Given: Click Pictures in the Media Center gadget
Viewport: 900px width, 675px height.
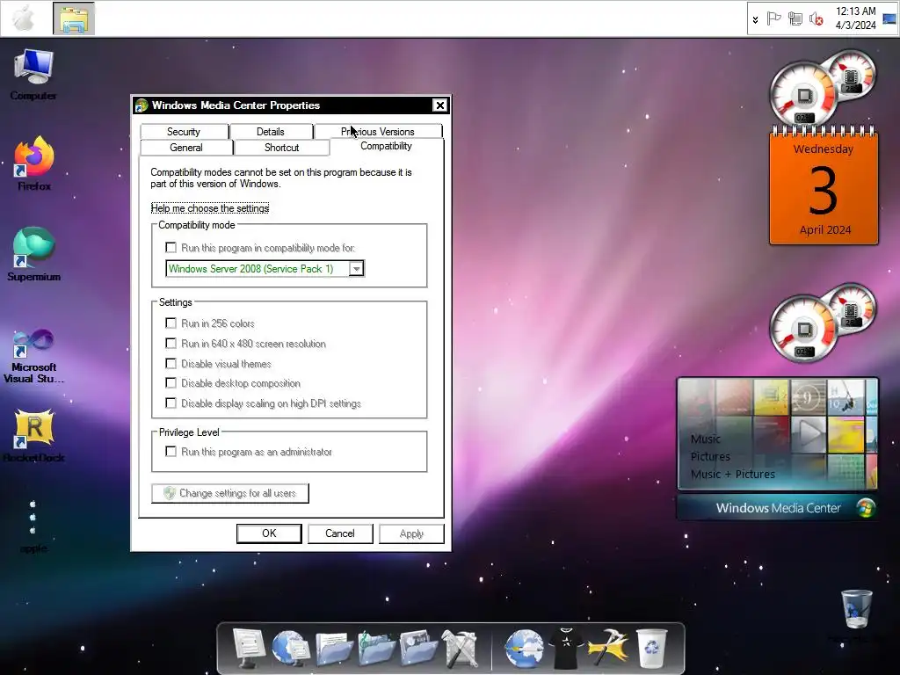Looking at the screenshot, I should [x=710, y=457].
